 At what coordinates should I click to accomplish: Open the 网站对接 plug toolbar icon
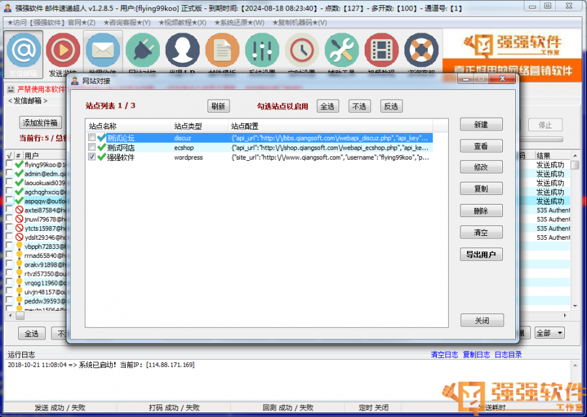[143, 50]
